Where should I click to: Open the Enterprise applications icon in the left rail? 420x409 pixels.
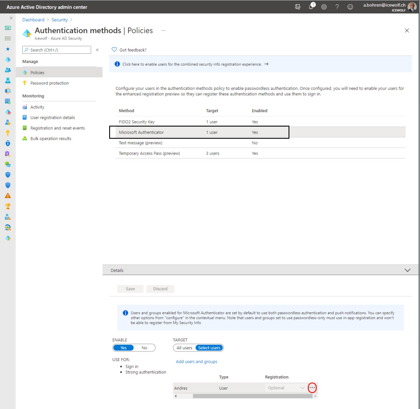[x=8, y=91]
